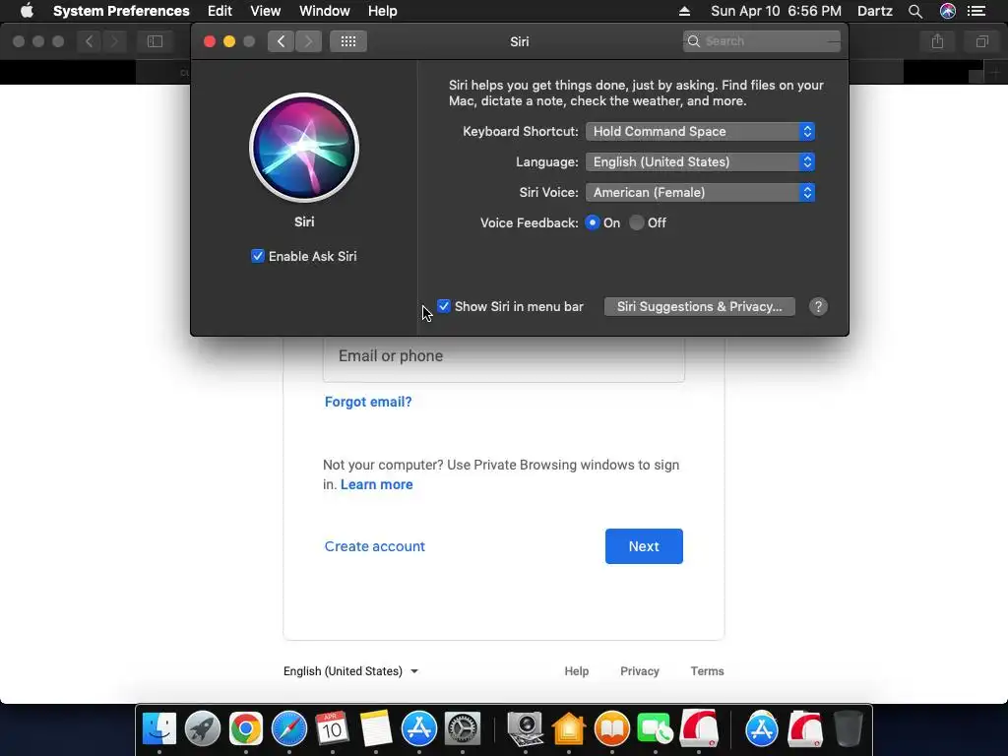Show tab overview in Safari window
Screen dimensions: 1008x756
981,41
